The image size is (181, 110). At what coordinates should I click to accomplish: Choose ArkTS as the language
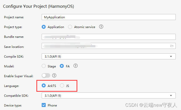coord(44,85)
